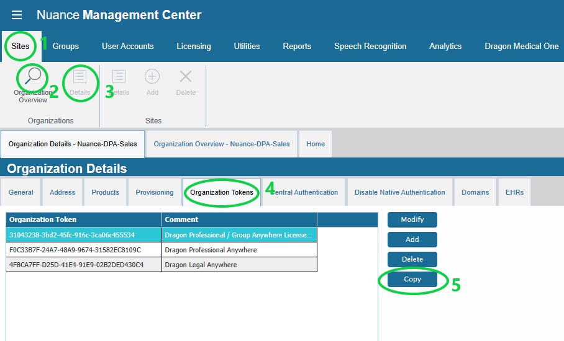Image resolution: width=564 pixels, height=341 pixels.
Task: Open the Provisioning tab
Action: coord(155,192)
